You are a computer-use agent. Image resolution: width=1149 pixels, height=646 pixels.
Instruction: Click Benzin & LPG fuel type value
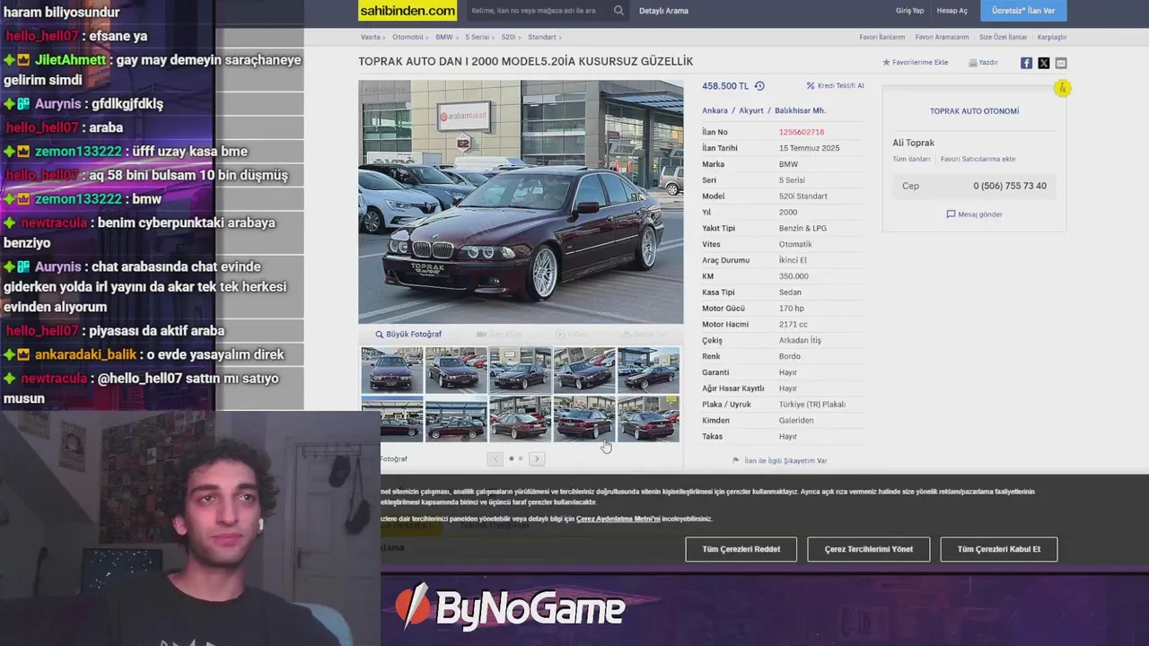[803, 228]
